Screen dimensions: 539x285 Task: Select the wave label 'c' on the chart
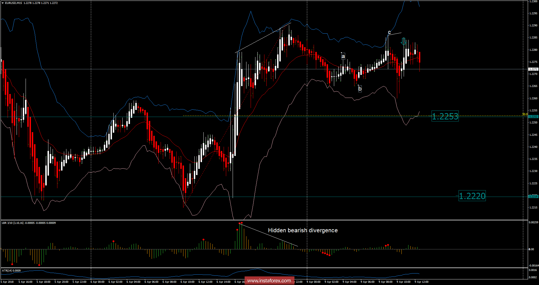pyautogui.click(x=389, y=32)
